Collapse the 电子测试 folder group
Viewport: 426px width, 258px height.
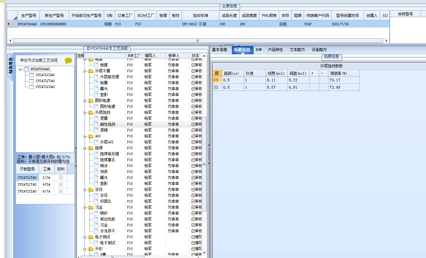(x=85, y=237)
